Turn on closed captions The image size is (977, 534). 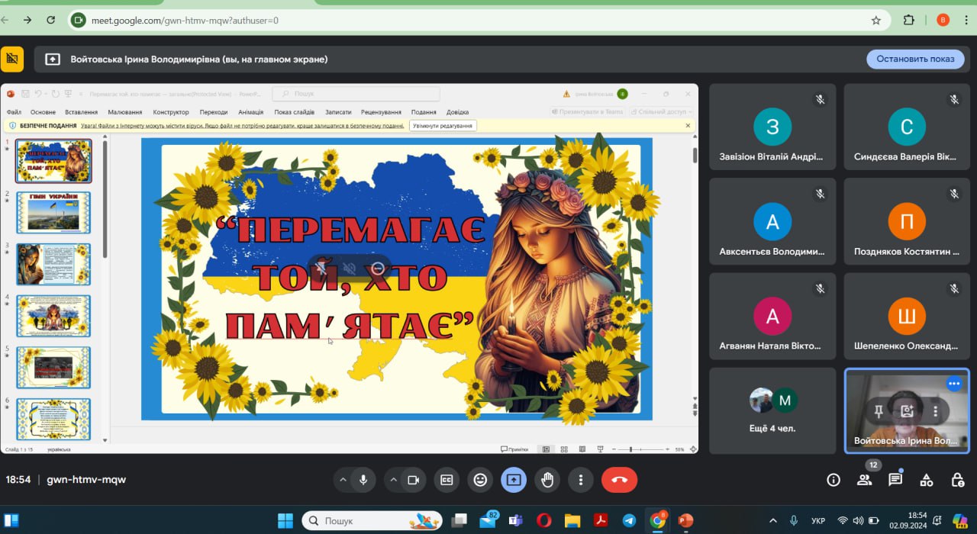447,480
